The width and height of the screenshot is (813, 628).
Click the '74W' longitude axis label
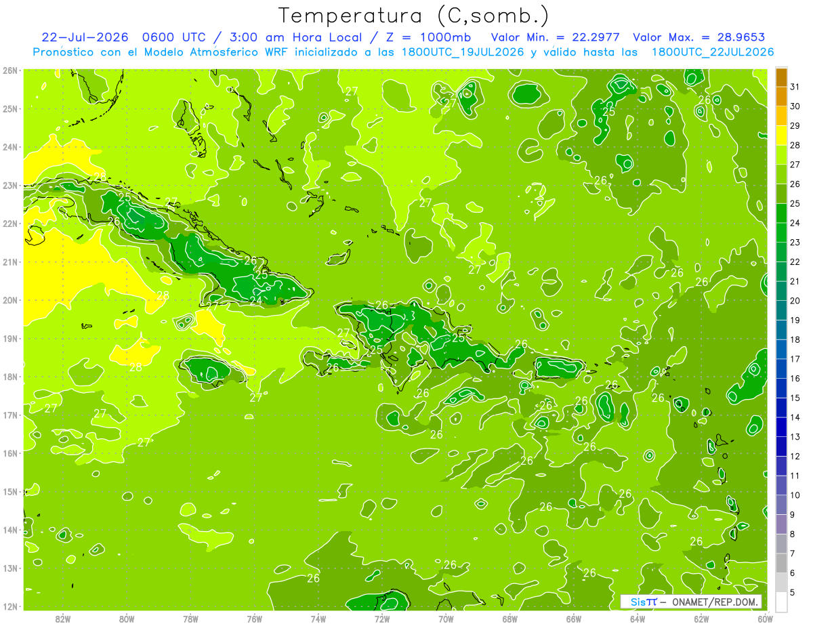(318, 618)
